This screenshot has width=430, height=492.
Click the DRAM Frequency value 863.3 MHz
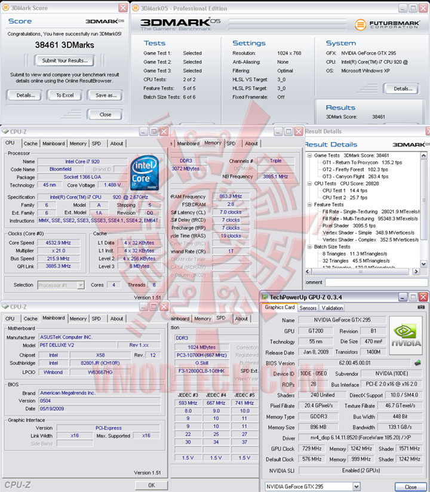click(231, 196)
